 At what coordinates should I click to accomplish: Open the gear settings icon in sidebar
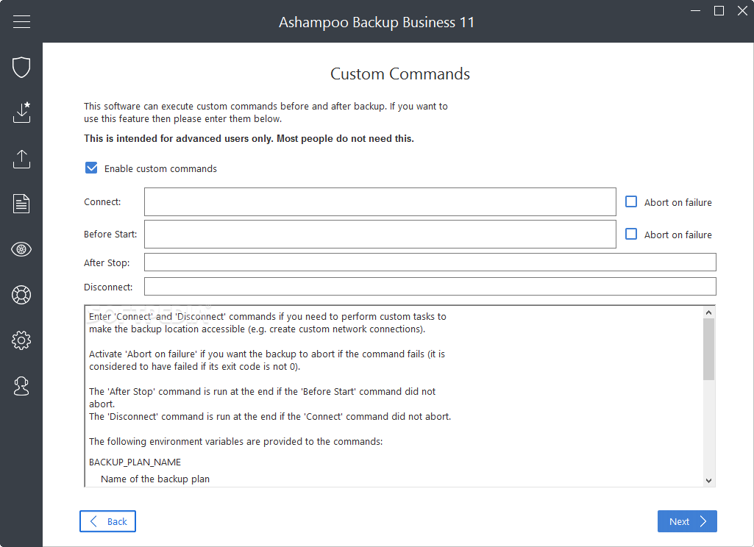21,340
